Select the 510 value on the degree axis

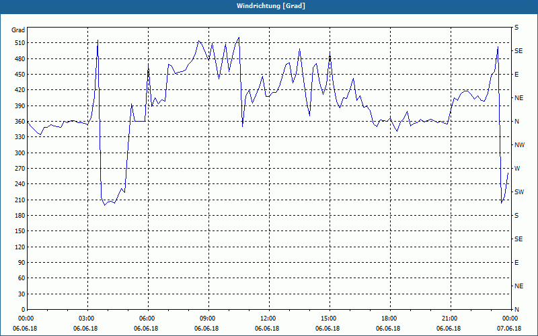pyautogui.click(x=20, y=43)
